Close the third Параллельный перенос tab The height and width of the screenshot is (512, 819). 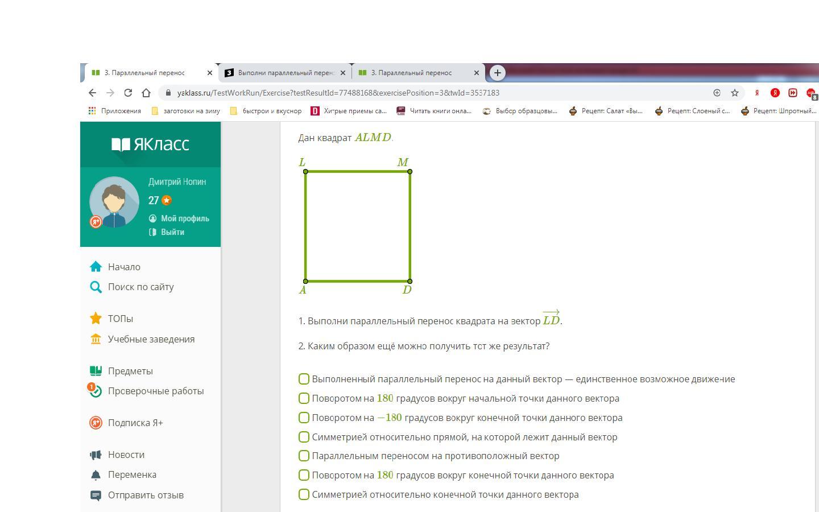click(x=477, y=73)
